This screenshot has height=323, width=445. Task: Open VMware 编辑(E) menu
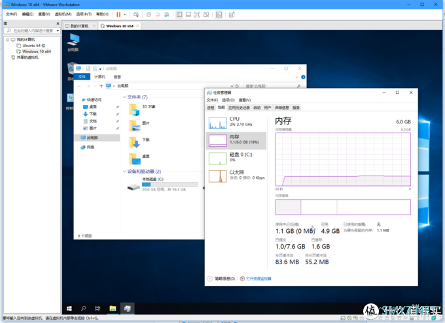point(27,14)
